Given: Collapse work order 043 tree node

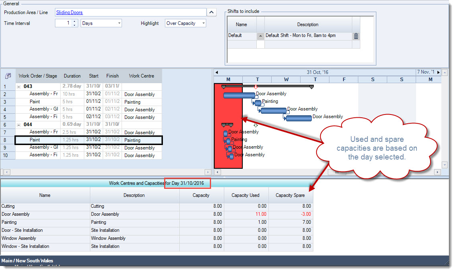Looking at the screenshot, I should coord(19,87).
